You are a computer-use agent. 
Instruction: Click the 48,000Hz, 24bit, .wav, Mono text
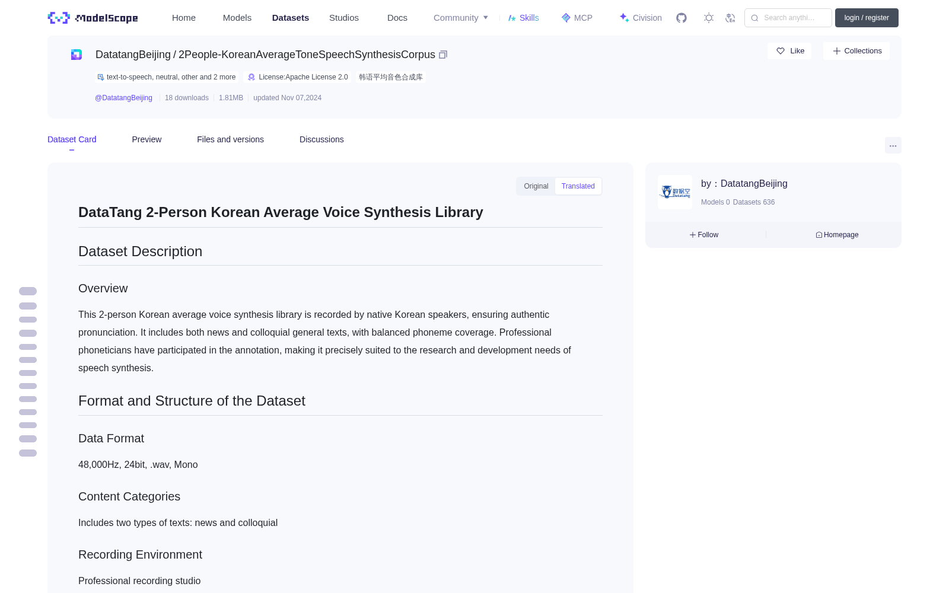(x=138, y=465)
